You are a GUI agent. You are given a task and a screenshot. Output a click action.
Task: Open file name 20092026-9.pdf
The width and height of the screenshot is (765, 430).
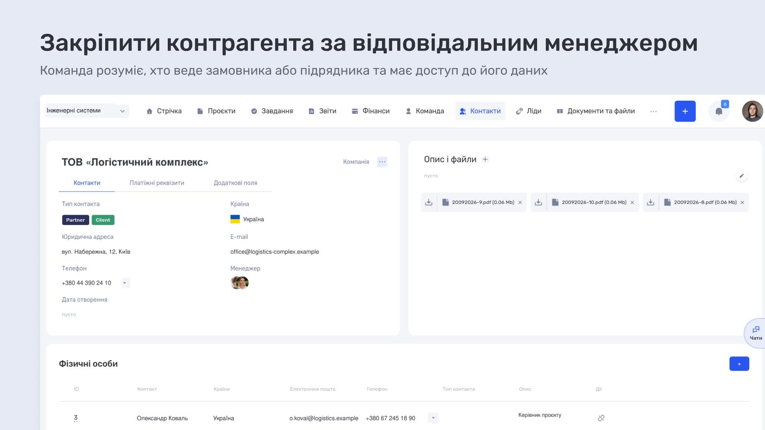click(x=483, y=202)
